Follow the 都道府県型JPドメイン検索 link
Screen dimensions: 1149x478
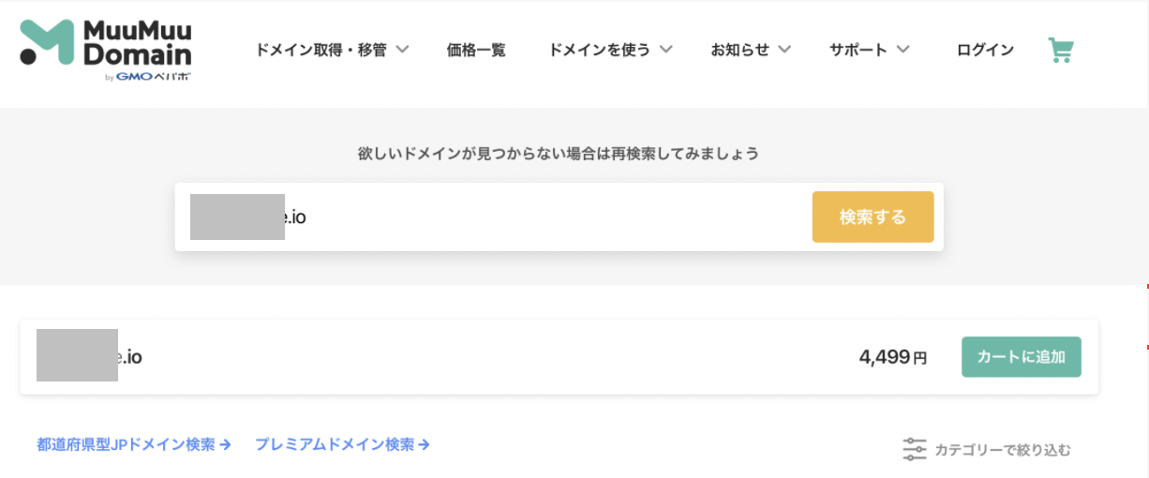pos(126,445)
